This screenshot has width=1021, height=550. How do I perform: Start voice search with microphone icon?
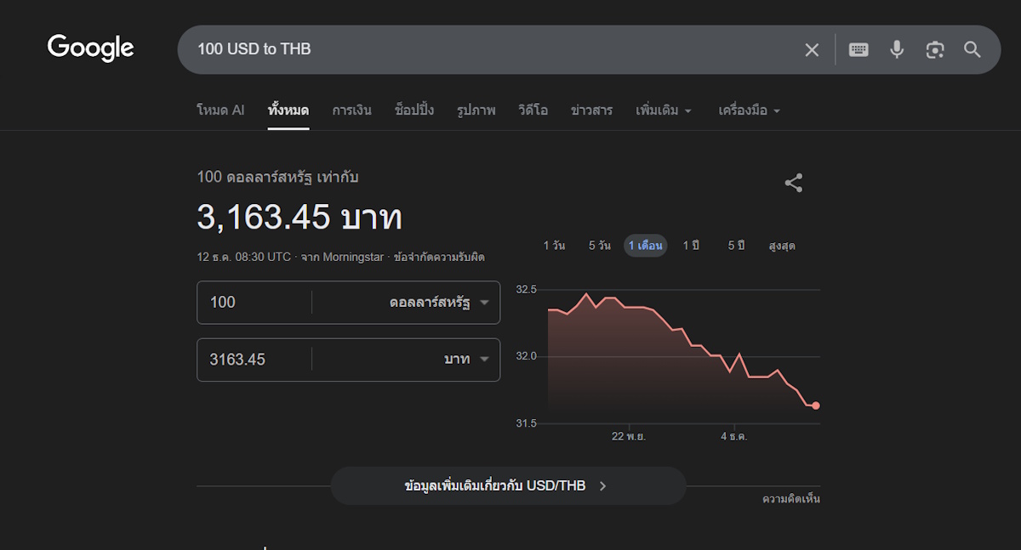[x=897, y=50]
